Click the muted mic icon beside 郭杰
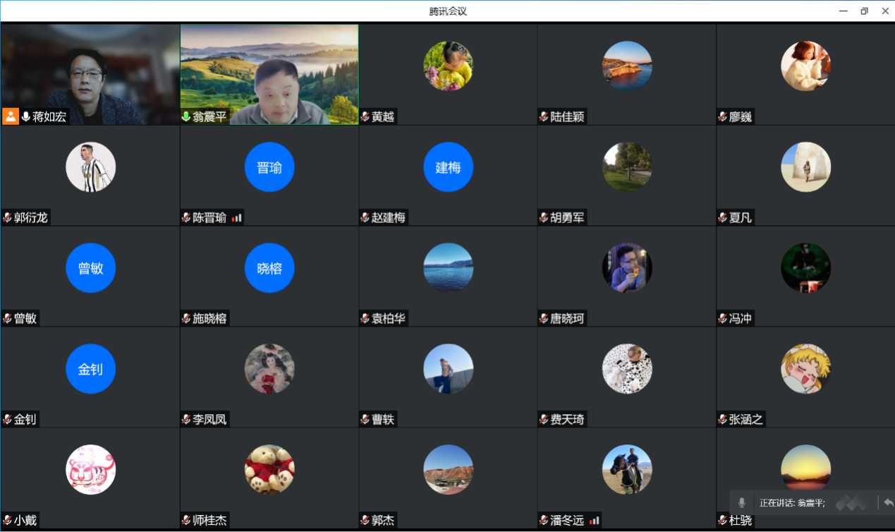Image resolution: width=895 pixels, height=532 pixels. 365,520
